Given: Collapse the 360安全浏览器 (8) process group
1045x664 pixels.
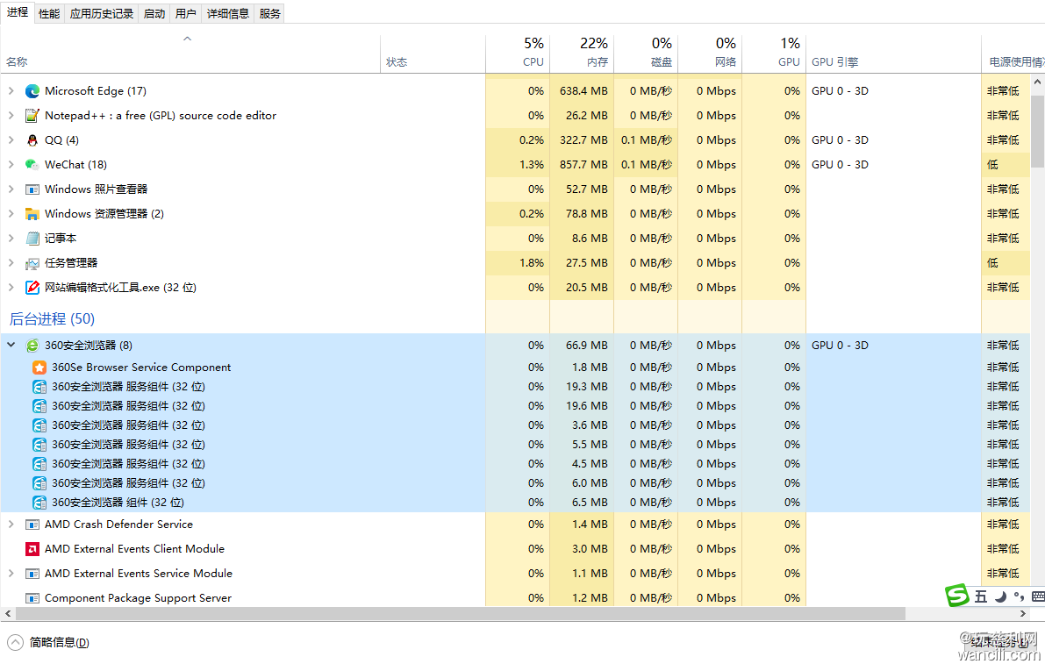Looking at the screenshot, I should tap(11, 345).
